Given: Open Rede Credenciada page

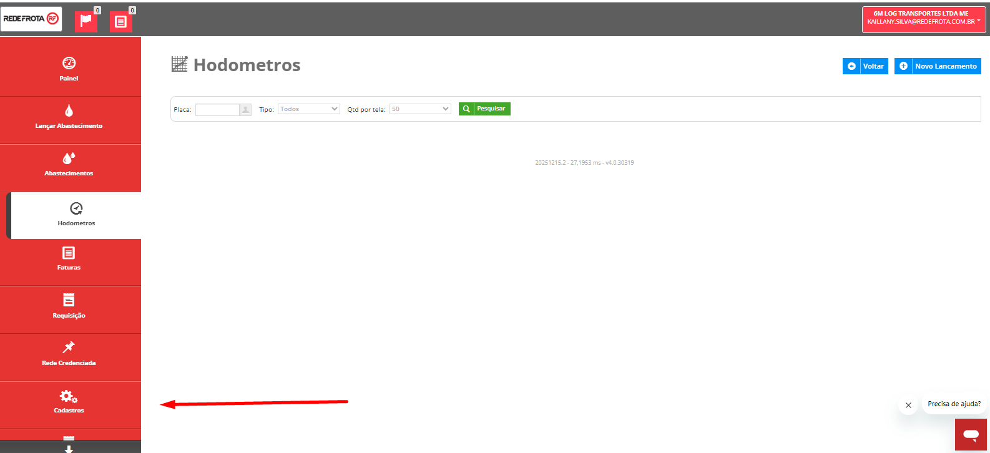Looking at the screenshot, I should [69, 354].
